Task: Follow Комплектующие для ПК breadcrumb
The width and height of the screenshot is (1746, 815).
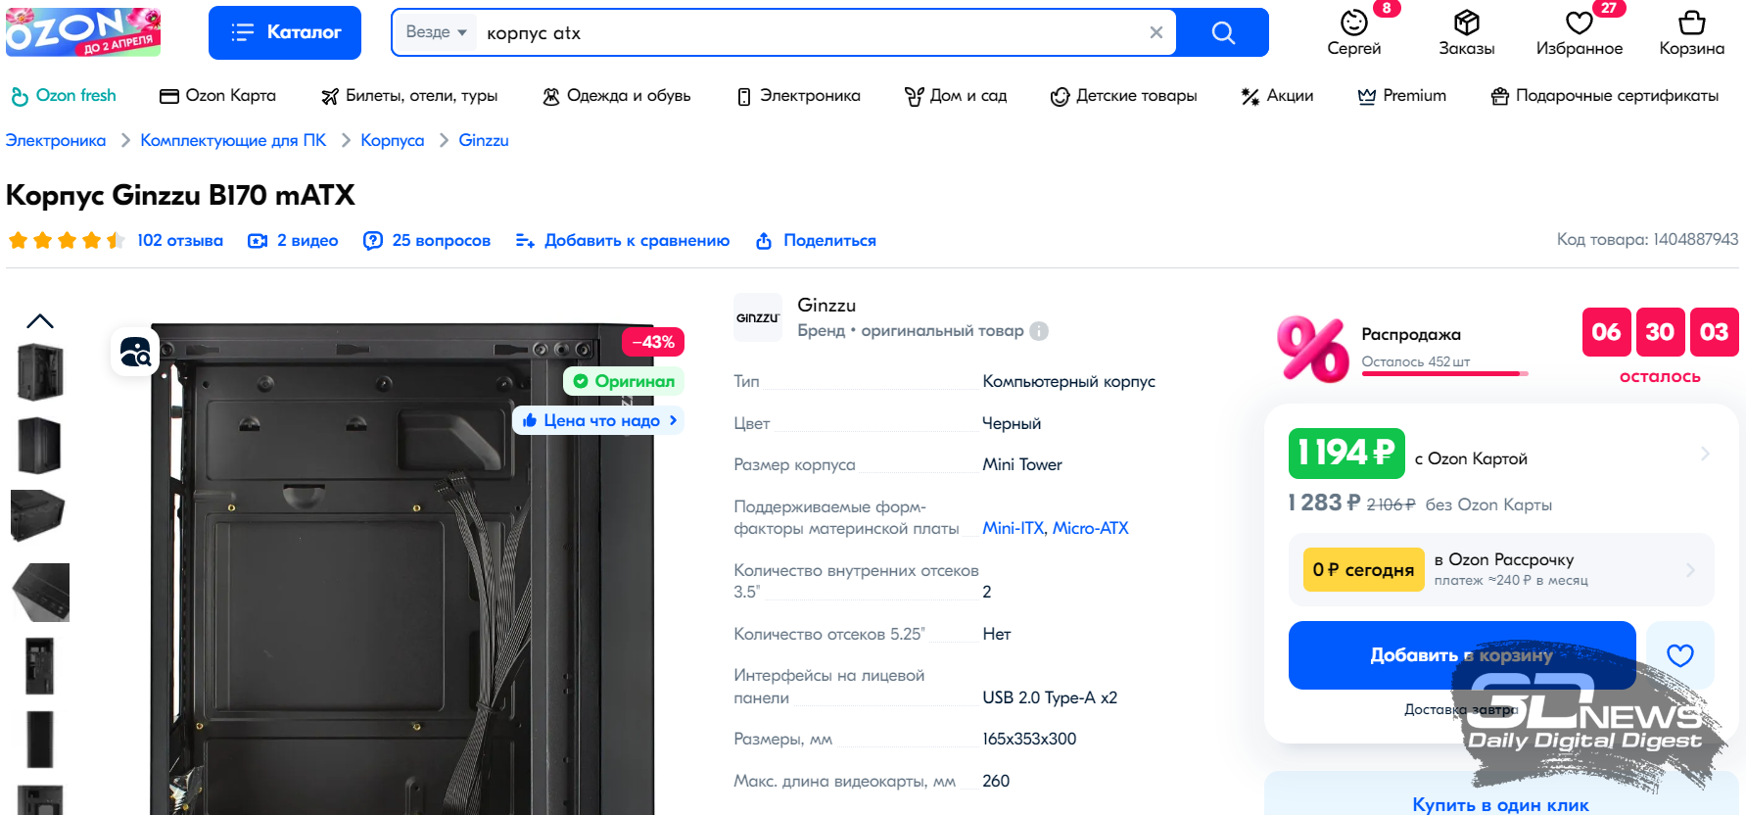Action: (233, 140)
